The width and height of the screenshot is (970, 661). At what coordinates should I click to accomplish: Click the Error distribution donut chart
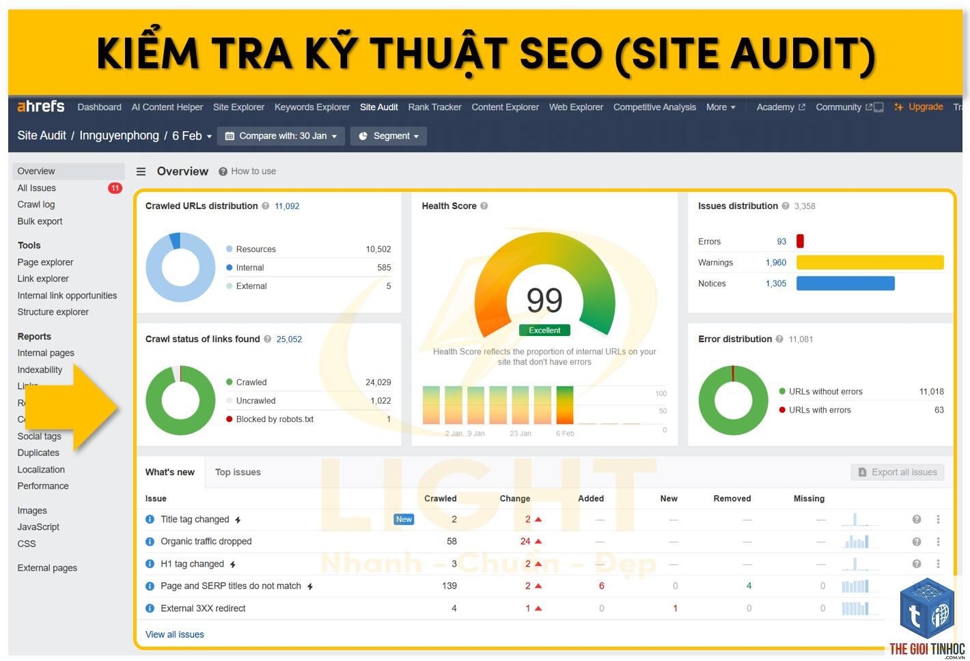(x=733, y=400)
